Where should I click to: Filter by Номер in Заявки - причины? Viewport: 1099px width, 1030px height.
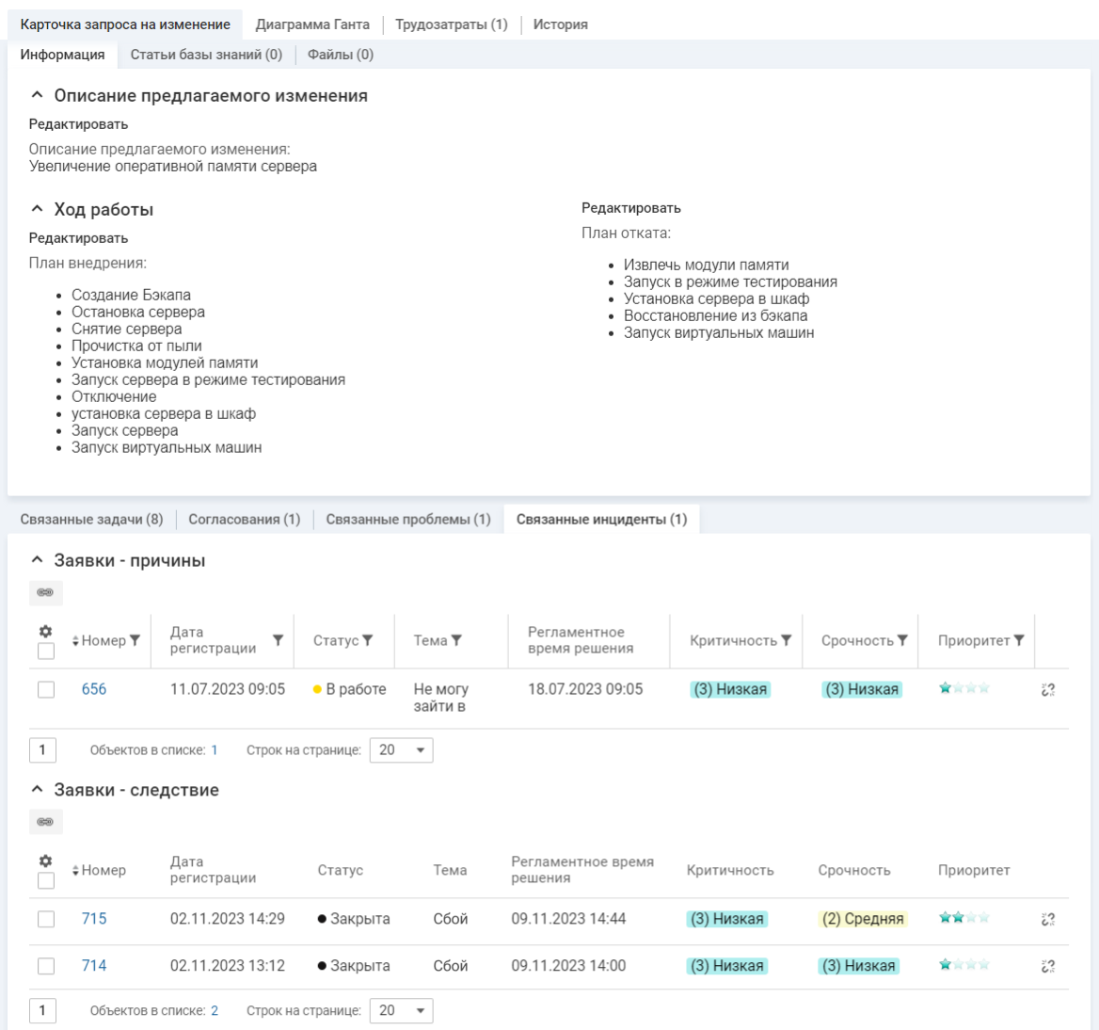(135, 640)
